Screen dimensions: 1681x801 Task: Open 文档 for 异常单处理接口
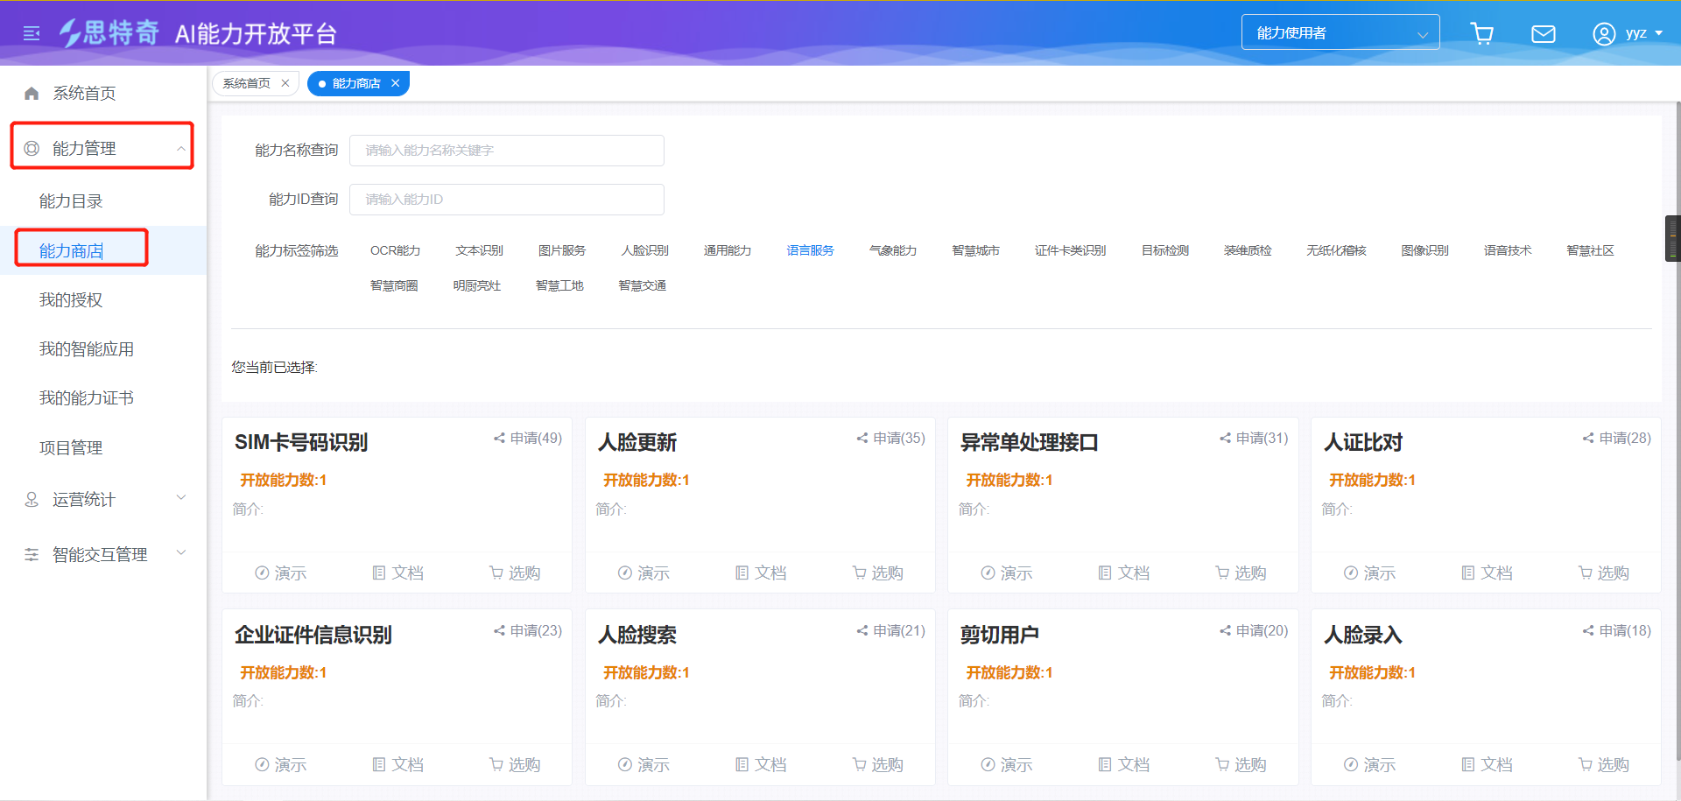[1123, 573]
